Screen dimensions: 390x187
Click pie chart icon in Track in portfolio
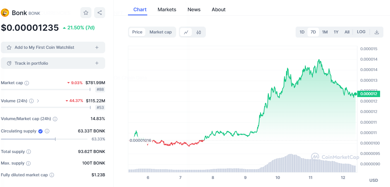pos(9,63)
